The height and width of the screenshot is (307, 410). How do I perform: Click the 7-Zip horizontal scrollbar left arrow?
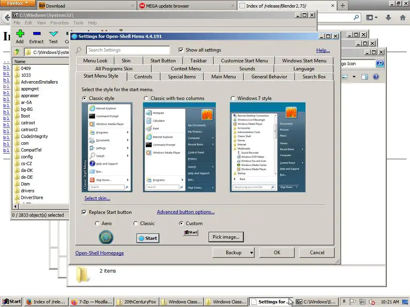coord(15,207)
